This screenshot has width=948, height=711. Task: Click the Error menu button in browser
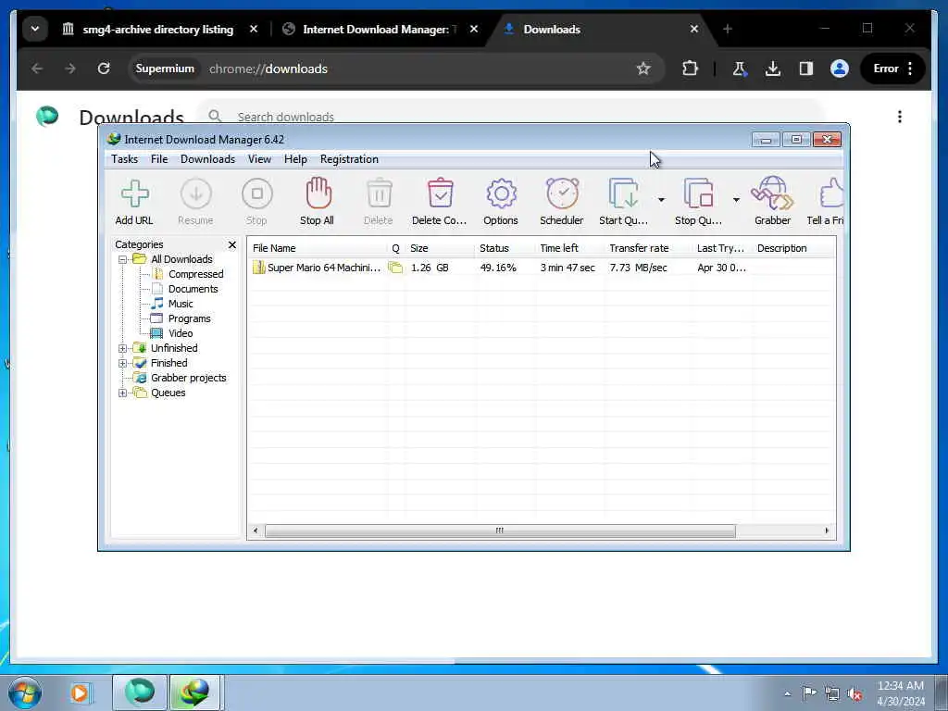click(893, 69)
